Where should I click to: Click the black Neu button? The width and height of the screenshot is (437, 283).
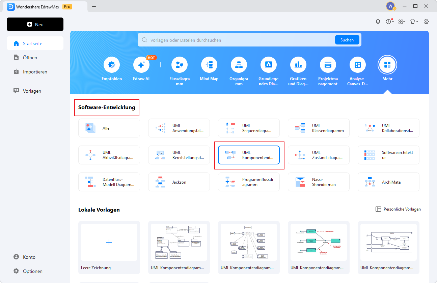click(x=35, y=25)
